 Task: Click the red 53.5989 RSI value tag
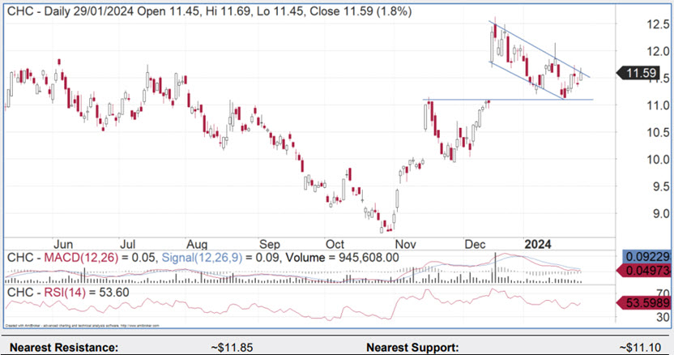click(643, 302)
